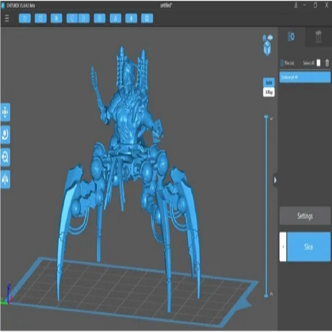Open the hamburger main menu
This screenshot has height=332, width=332.
click(7, 18)
